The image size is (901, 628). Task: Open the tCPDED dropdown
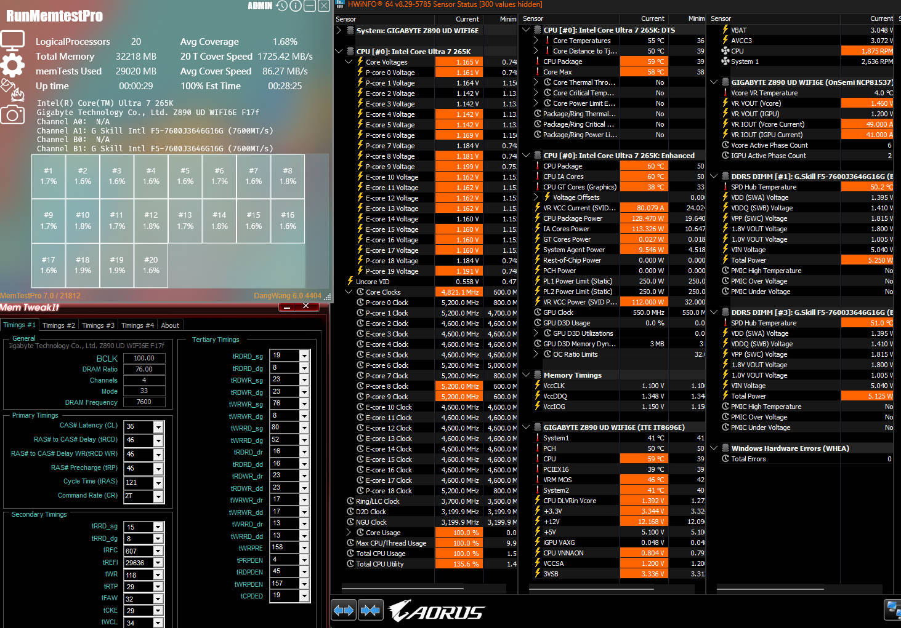[304, 595]
